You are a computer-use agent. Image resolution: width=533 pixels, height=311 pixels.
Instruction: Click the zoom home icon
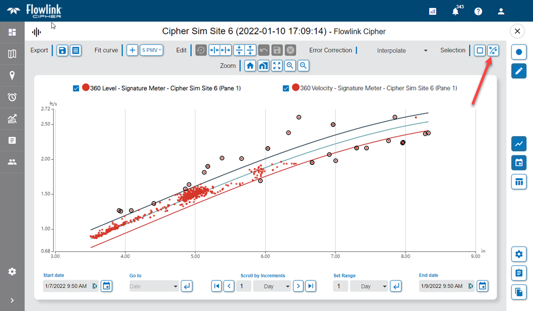pyautogui.click(x=250, y=66)
